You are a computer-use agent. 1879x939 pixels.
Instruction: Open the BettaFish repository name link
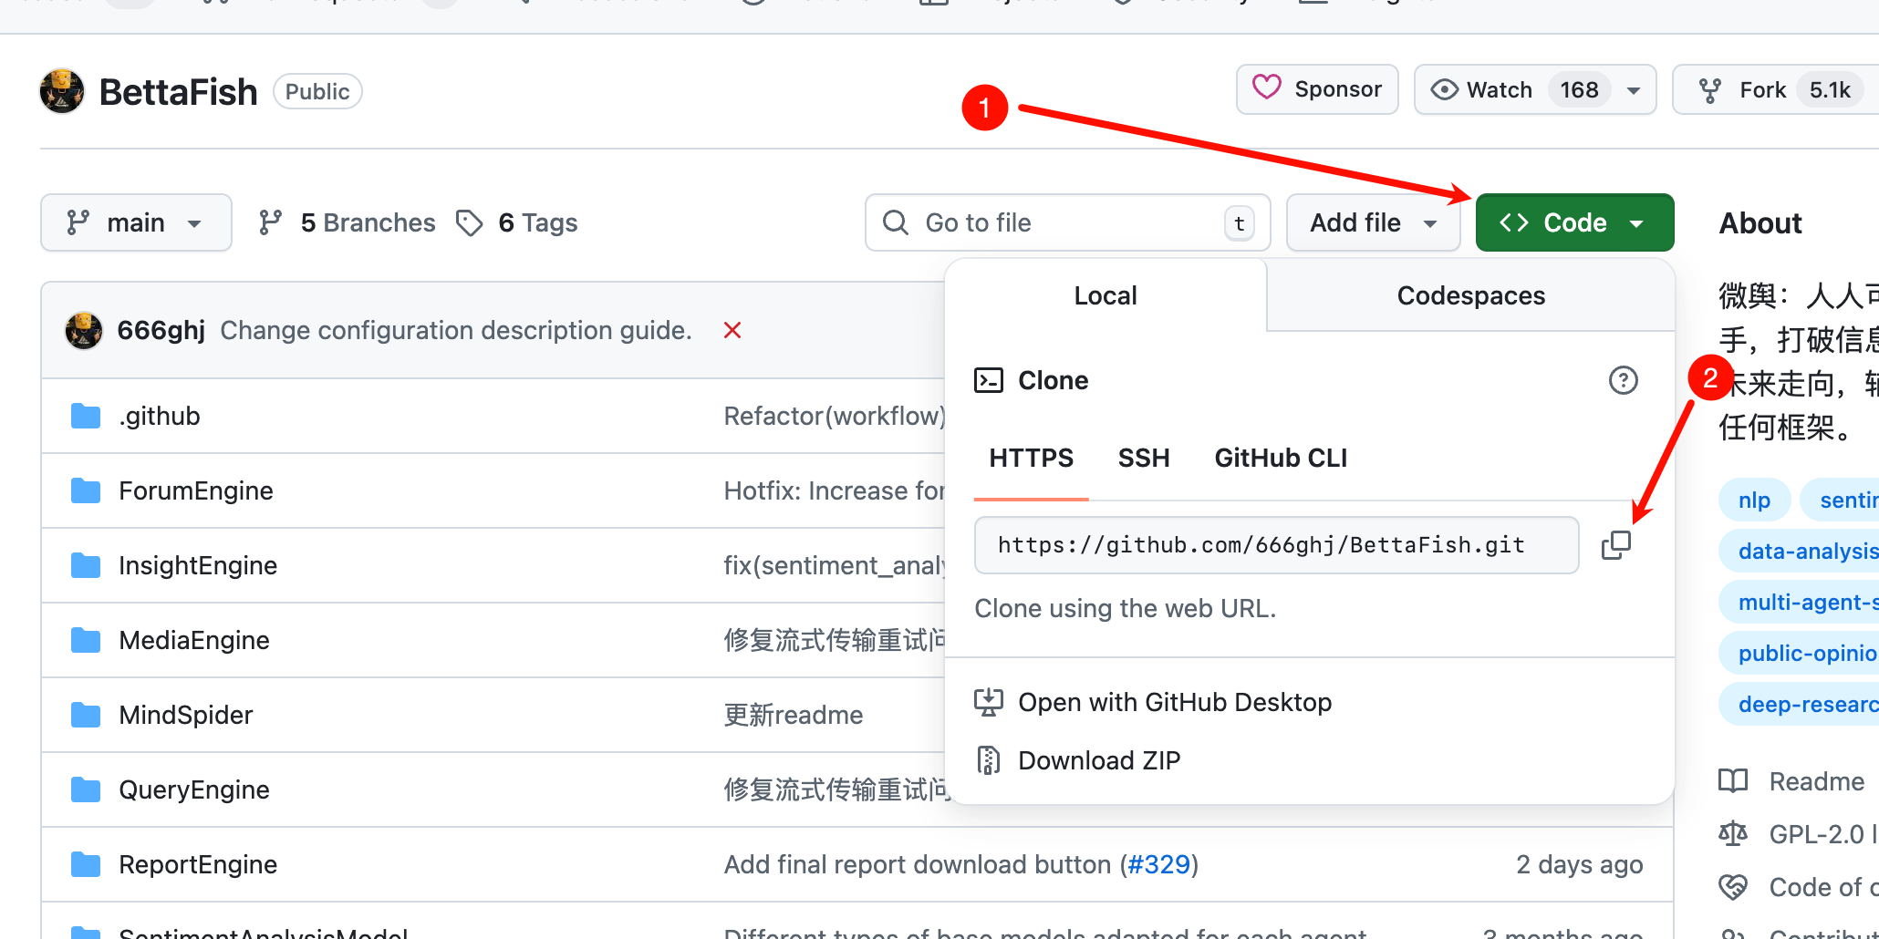pyautogui.click(x=179, y=91)
